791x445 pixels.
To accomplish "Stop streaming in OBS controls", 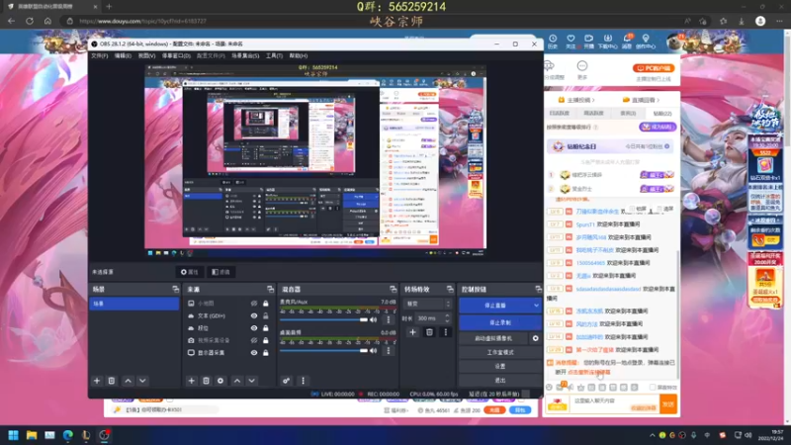I will (x=495, y=306).
